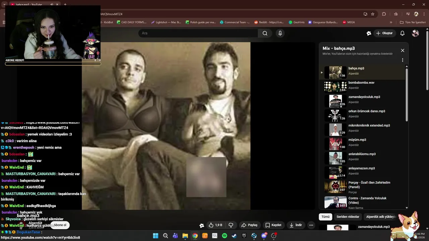Screen dimensions: 429x241
Task: Open Geoguessr Bollards bookmark
Action: coord(323,22)
